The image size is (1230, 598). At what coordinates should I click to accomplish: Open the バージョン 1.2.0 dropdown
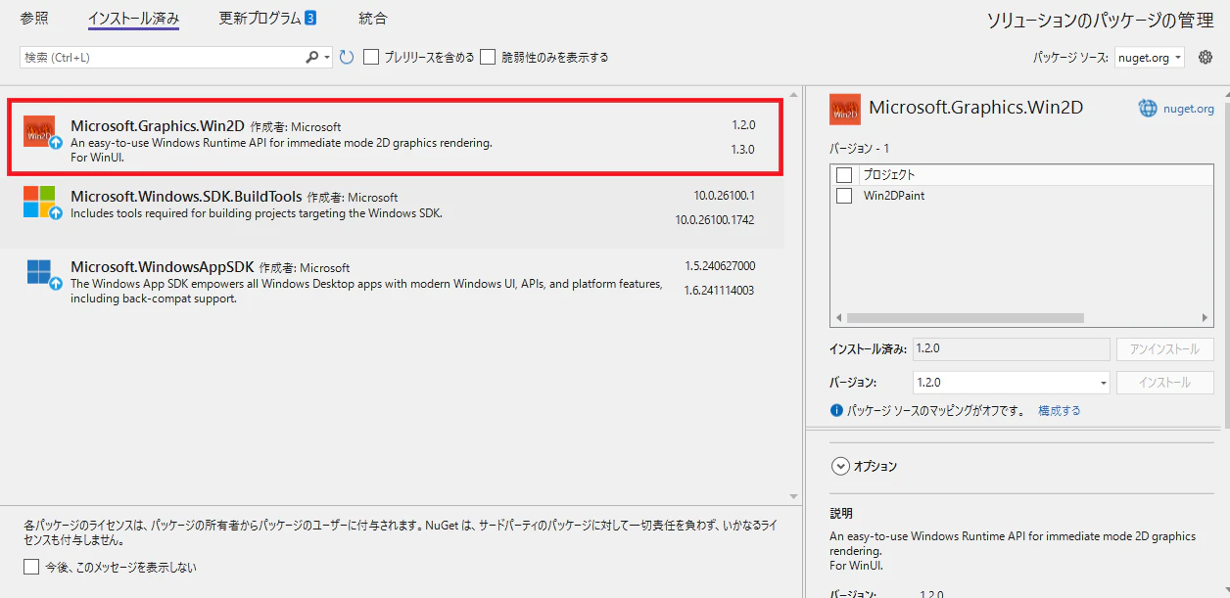click(1011, 383)
